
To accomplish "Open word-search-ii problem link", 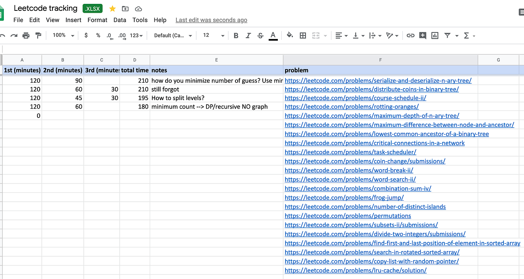I will click(350, 179).
